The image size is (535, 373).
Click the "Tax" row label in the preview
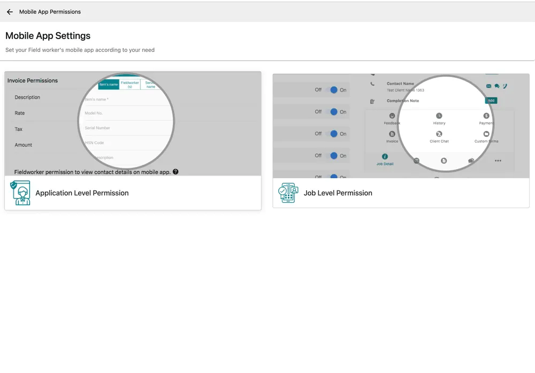point(18,129)
